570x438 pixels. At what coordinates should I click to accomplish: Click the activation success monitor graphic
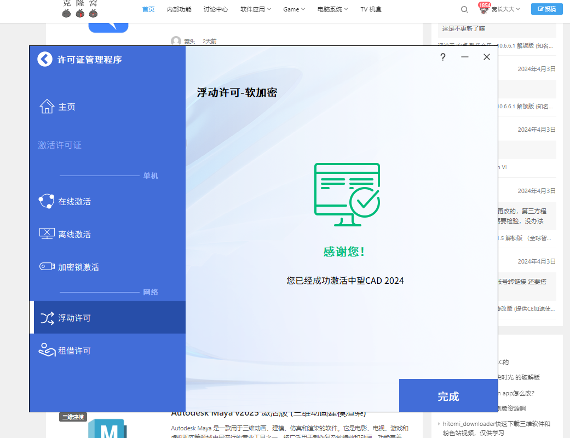click(347, 195)
